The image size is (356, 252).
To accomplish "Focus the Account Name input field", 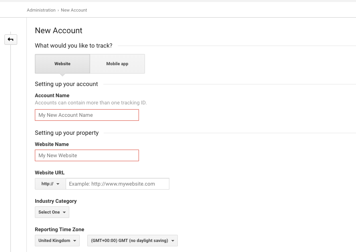I will pyautogui.click(x=87, y=115).
